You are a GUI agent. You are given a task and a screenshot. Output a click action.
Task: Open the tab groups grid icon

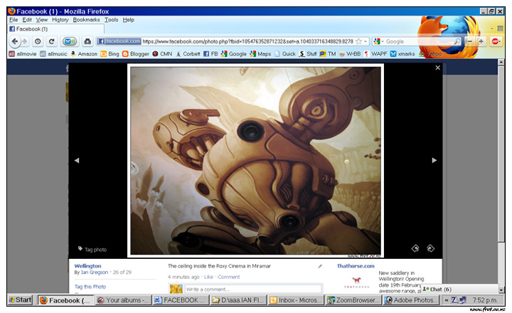[500, 28]
